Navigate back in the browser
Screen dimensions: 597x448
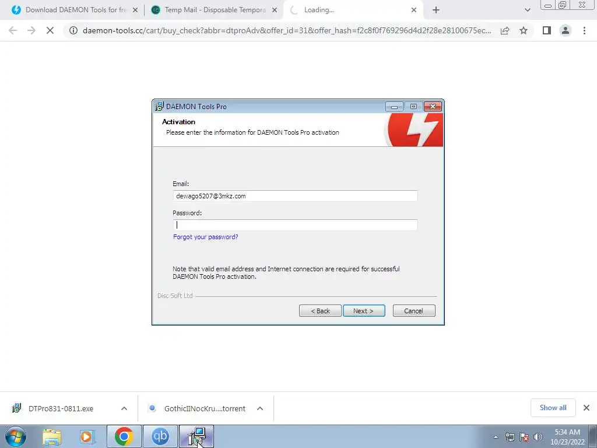(13, 30)
